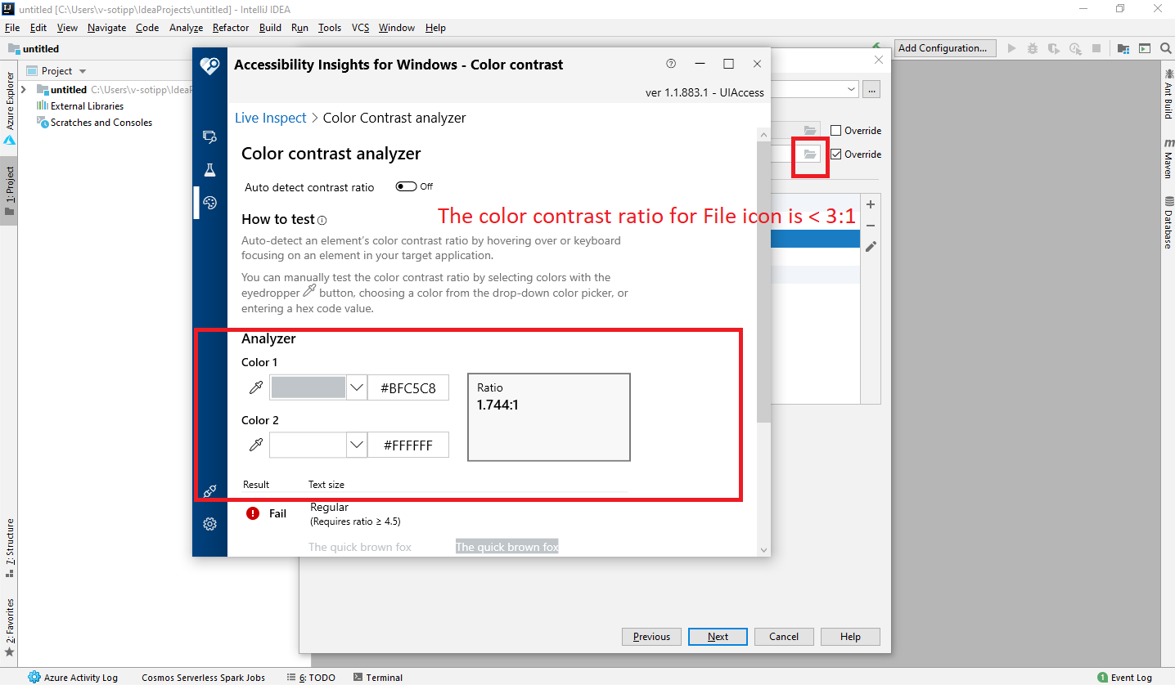Select the Color contrast palette icon
Image resolution: width=1175 pixels, height=685 pixels.
(x=209, y=202)
